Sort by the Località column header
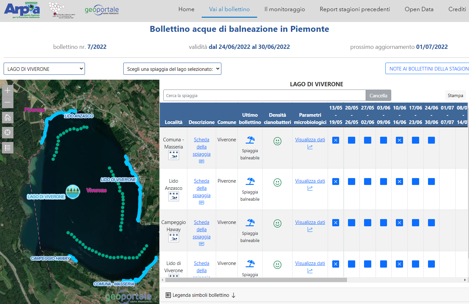 [173, 122]
